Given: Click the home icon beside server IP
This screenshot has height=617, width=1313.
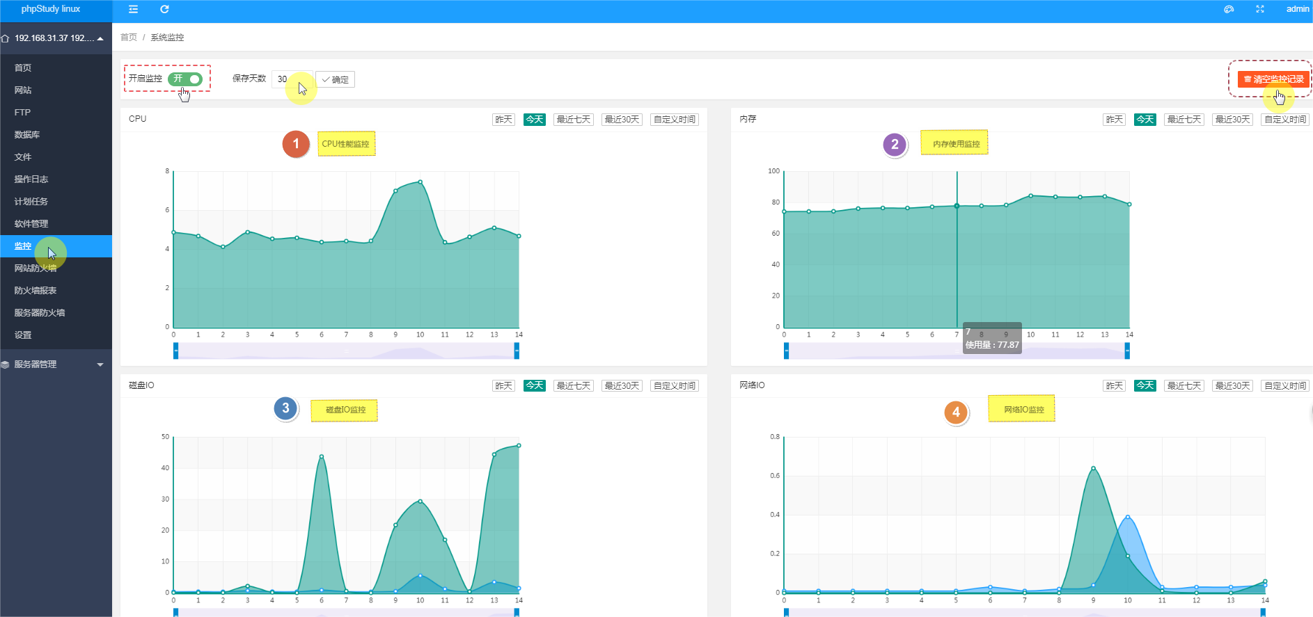Looking at the screenshot, I should click(x=6, y=38).
